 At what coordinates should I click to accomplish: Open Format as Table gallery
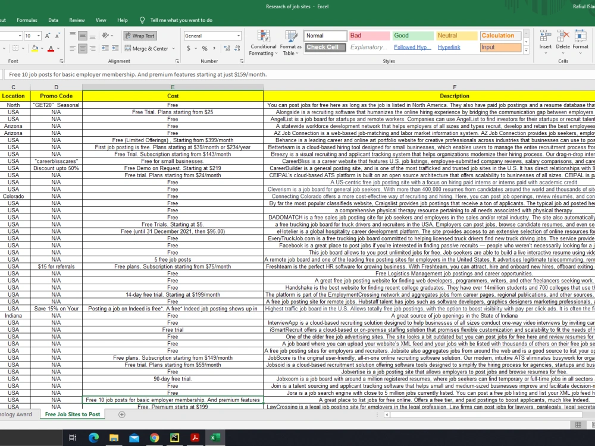coord(291,43)
